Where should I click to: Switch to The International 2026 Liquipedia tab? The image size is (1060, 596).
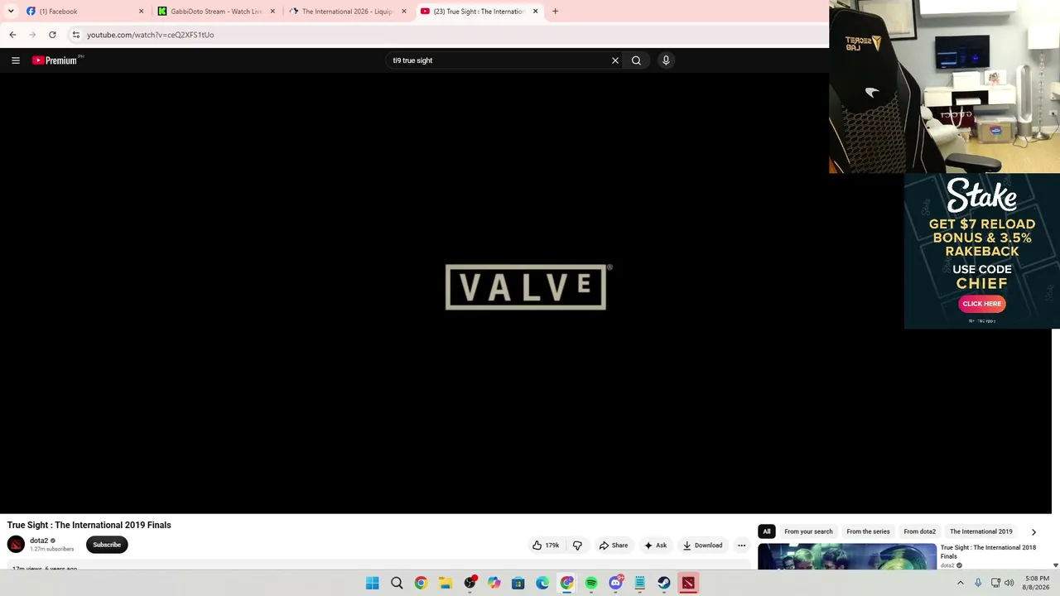346,12
